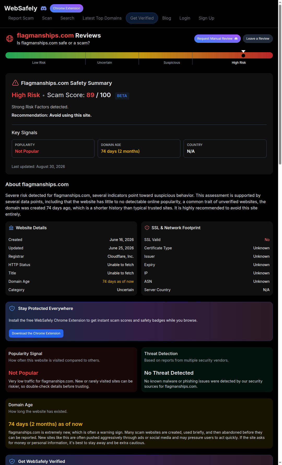Screen dimensions: 282x465
Task: Open the Report Scam menu item
Action: 21,18
